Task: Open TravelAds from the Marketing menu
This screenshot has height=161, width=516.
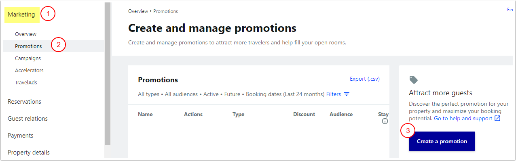Action: (26, 82)
